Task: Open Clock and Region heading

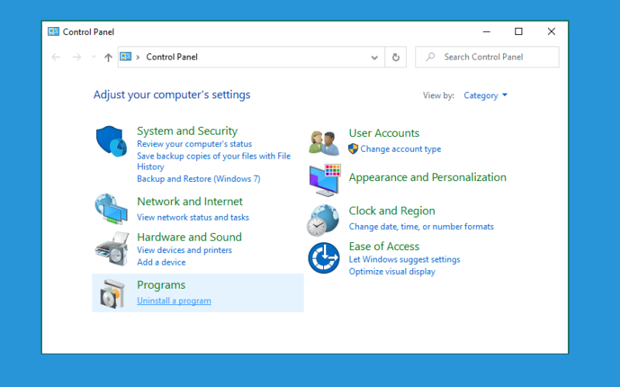Action: (x=392, y=211)
